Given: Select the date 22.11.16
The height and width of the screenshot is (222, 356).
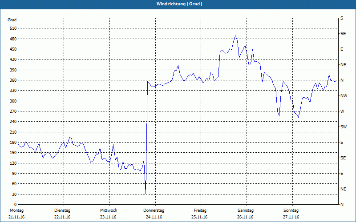Looking at the screenshot, I should click(62, 217).
